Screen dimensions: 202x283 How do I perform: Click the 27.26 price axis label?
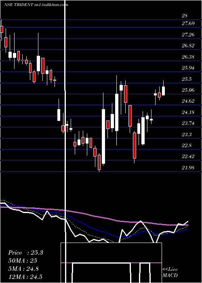pos(188,34)
